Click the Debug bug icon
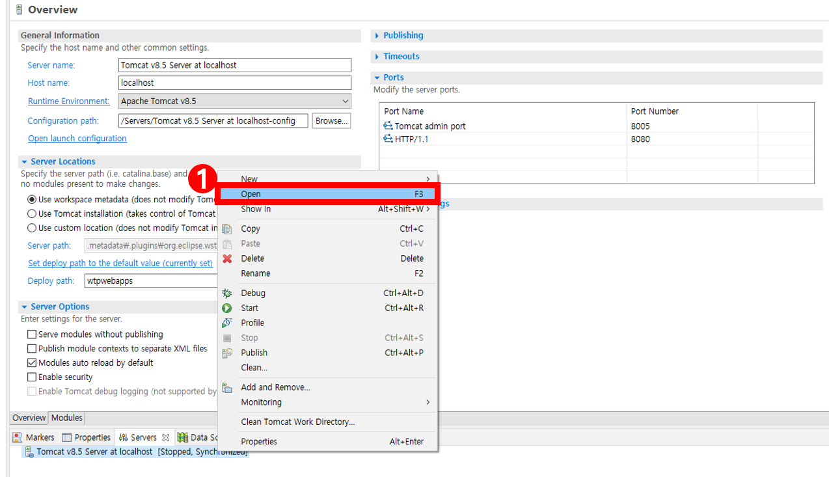Screen dimensions: 829x477 point(227,293)
